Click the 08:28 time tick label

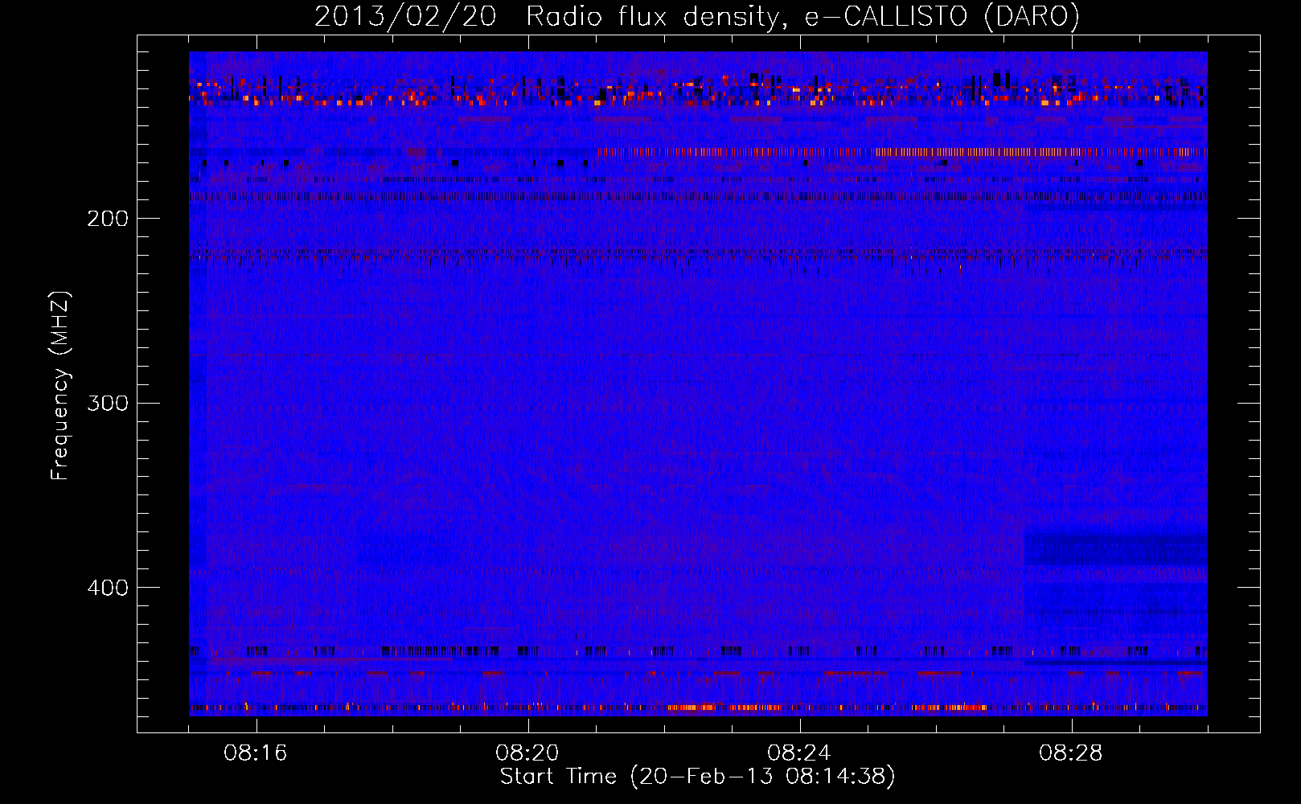(1071, 753)
